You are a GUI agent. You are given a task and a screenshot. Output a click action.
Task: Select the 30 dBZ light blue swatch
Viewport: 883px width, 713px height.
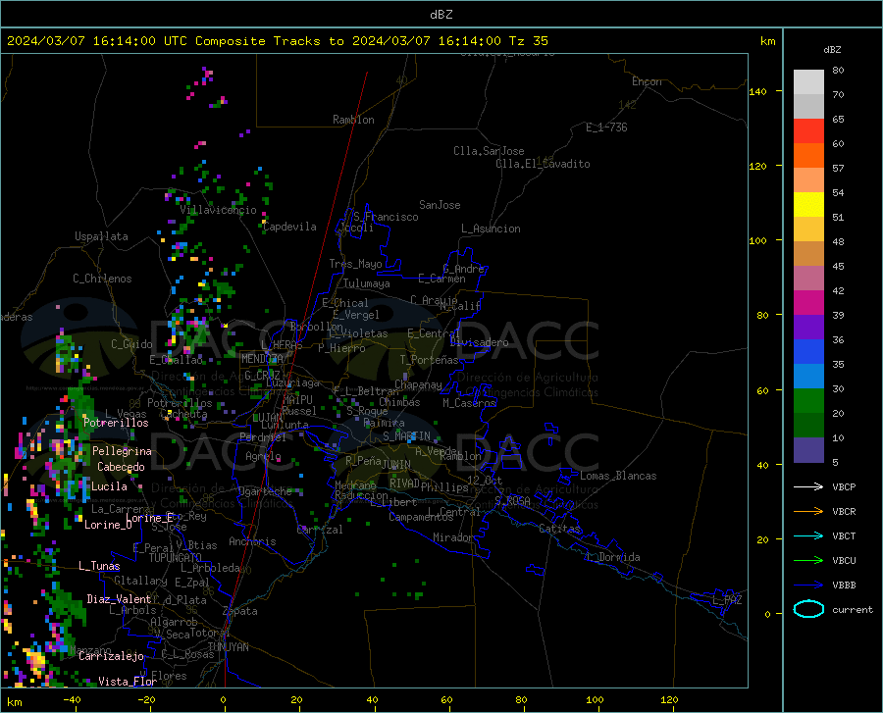click(808, 376)
